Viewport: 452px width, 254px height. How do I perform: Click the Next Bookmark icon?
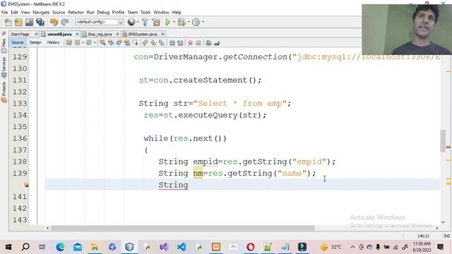(153, 43)
